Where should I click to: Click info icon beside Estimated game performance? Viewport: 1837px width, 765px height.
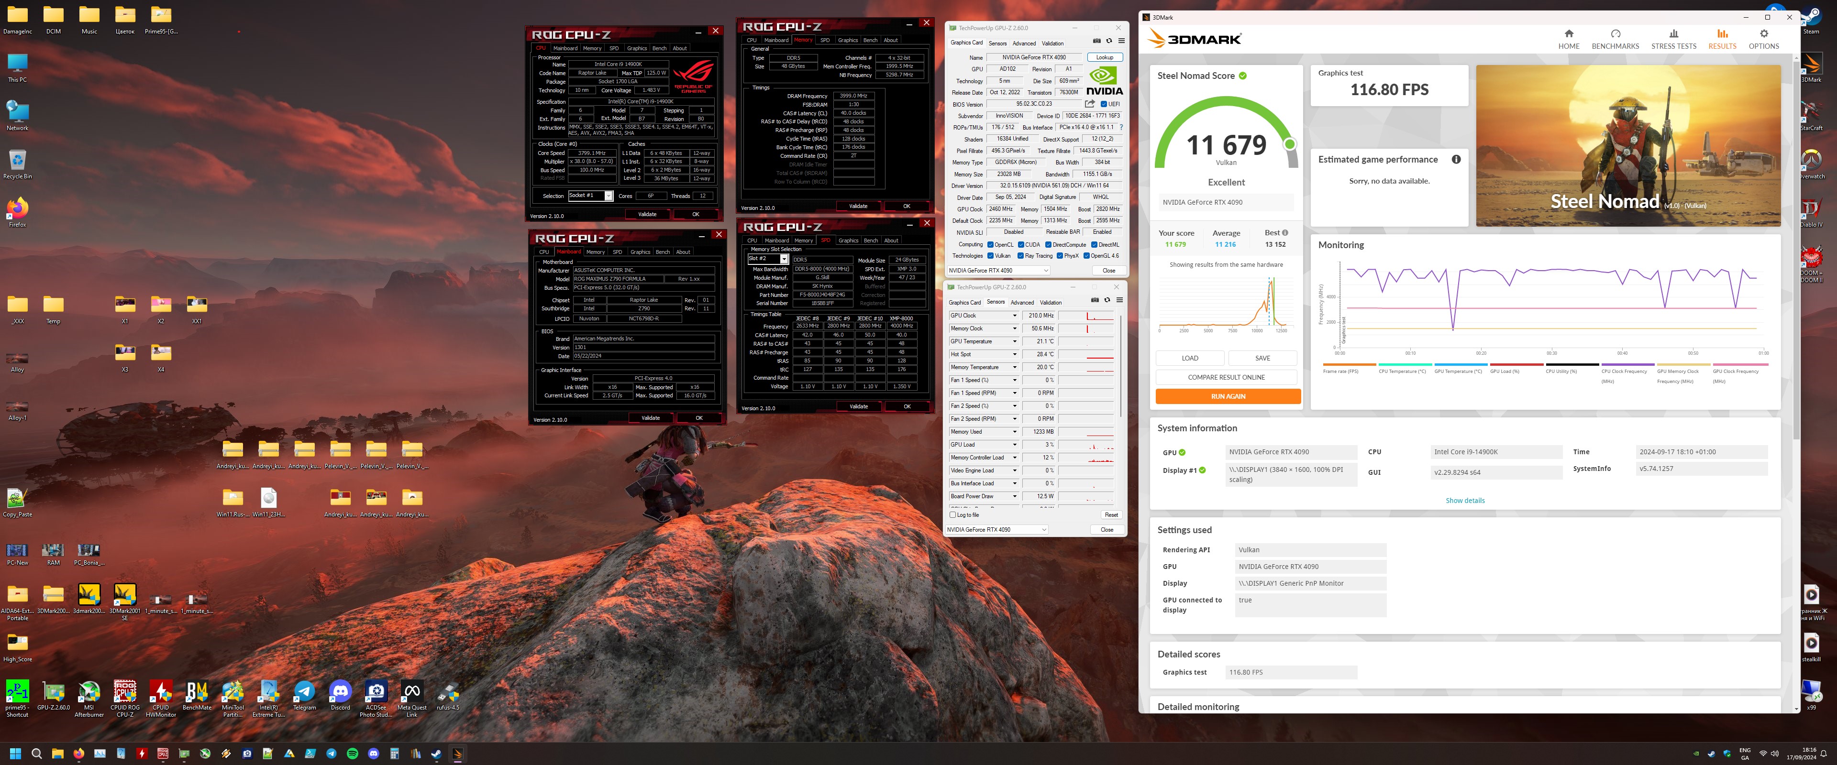1456,159
